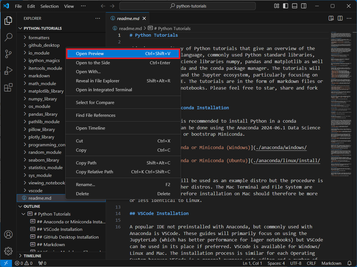Click the editor minimap
This screenshot has width=357, height=267.
pos(341,83)
